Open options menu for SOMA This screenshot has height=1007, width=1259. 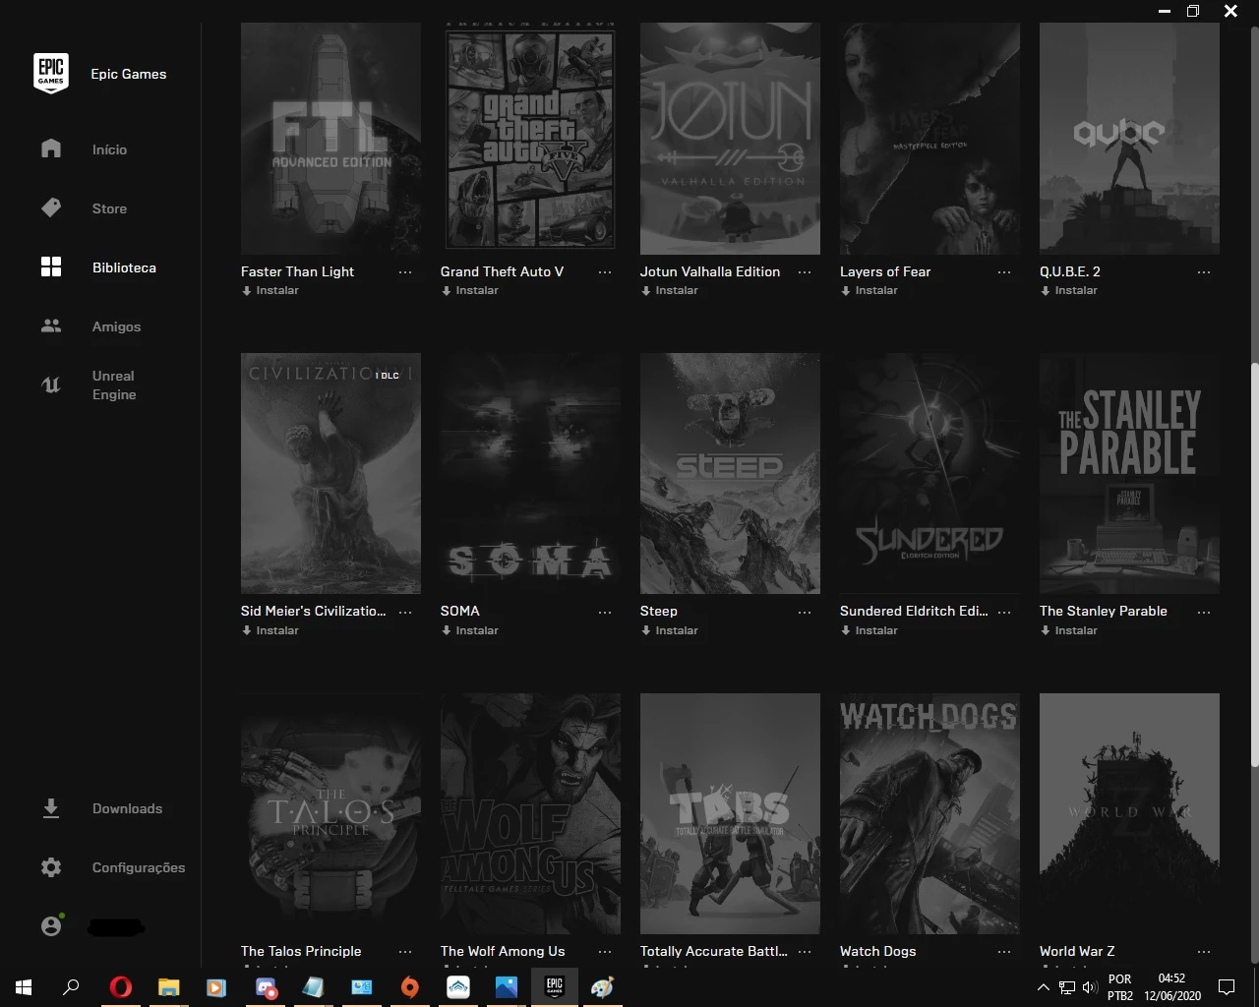[605, 612]
